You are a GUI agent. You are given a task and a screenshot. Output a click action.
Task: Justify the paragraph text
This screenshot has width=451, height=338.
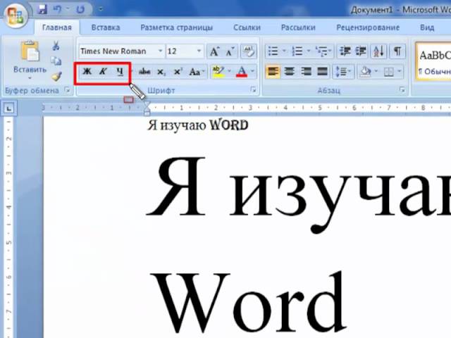[322, 71]
